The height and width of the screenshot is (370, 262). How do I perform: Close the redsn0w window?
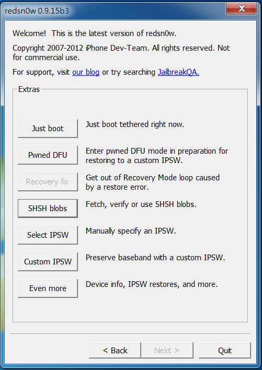point(241,9)
